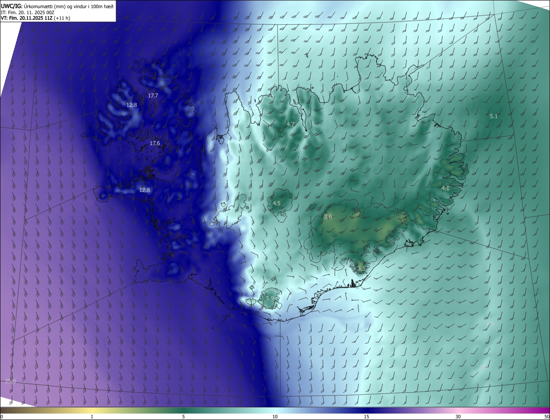Click the 3.5 value near the south coast

(361, 268)
